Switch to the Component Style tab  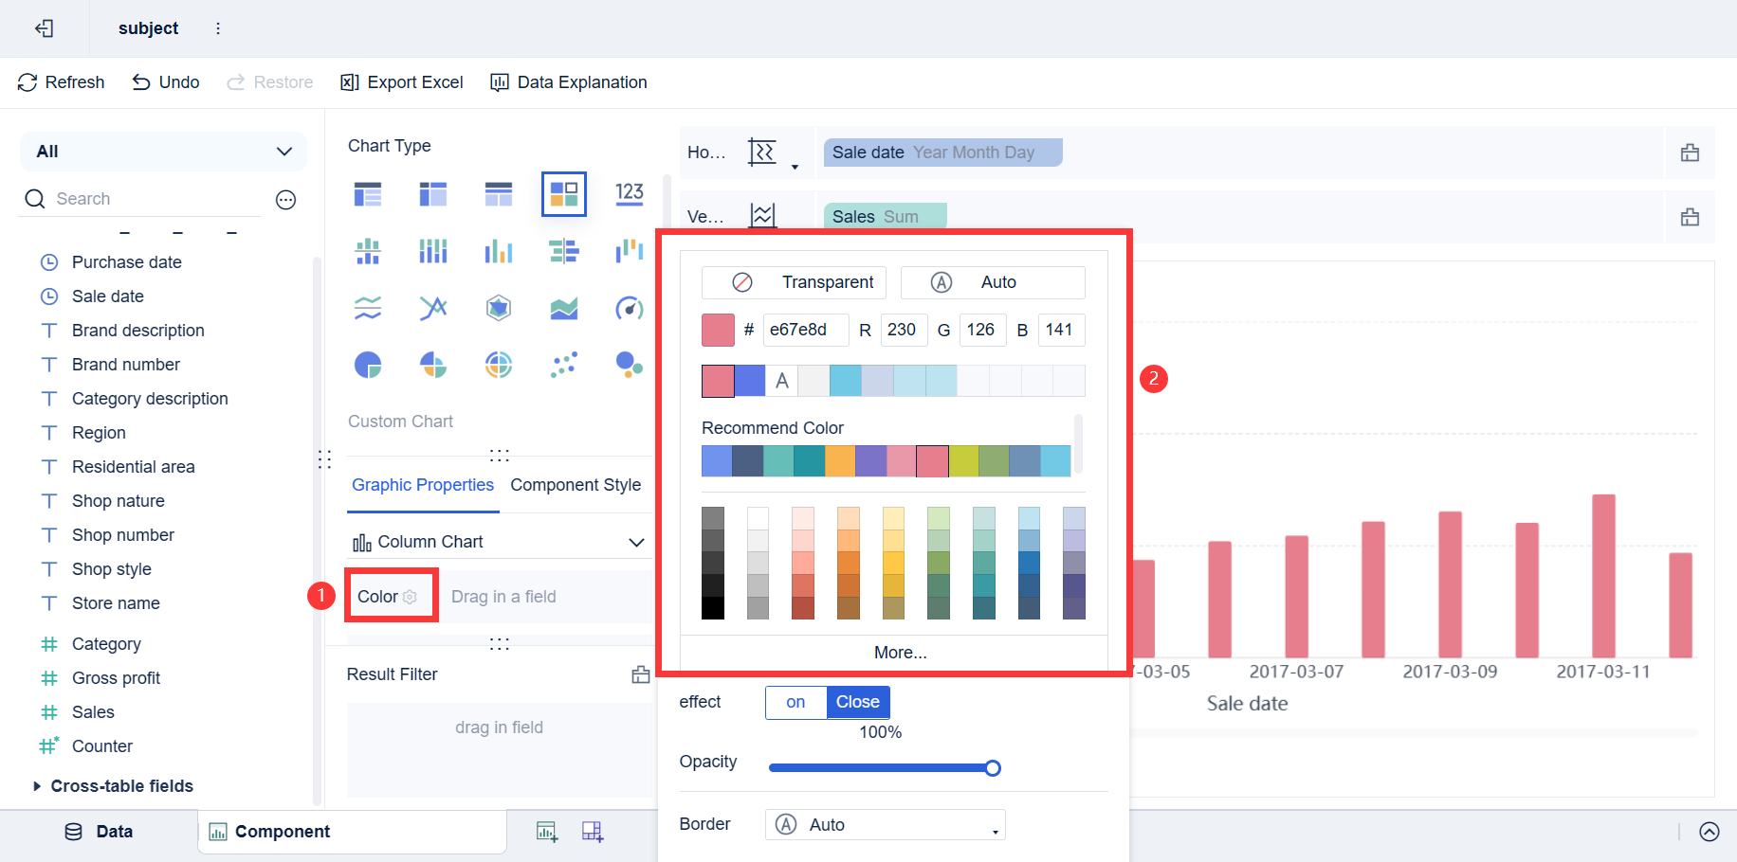575,484
